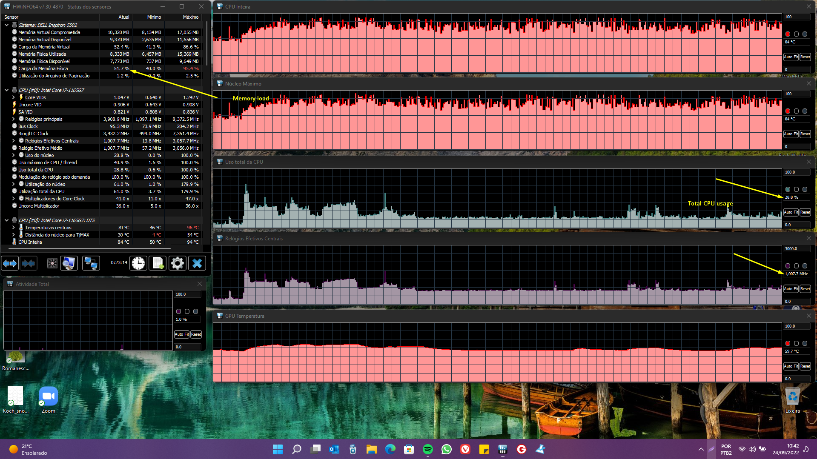Toggle middle square in GPU Temperatura graph
Image resolution: width=817 pixels, height=459 pixels.
pyautogui.click(x=796, y=343)
